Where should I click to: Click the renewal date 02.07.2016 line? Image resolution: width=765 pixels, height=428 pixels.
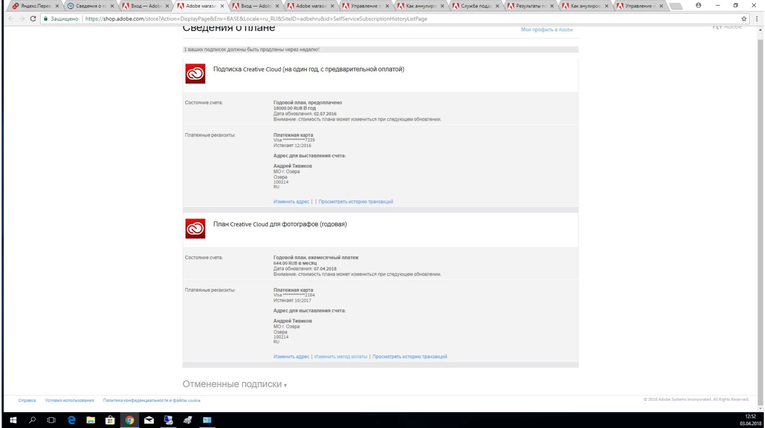[x=305, y=114]
